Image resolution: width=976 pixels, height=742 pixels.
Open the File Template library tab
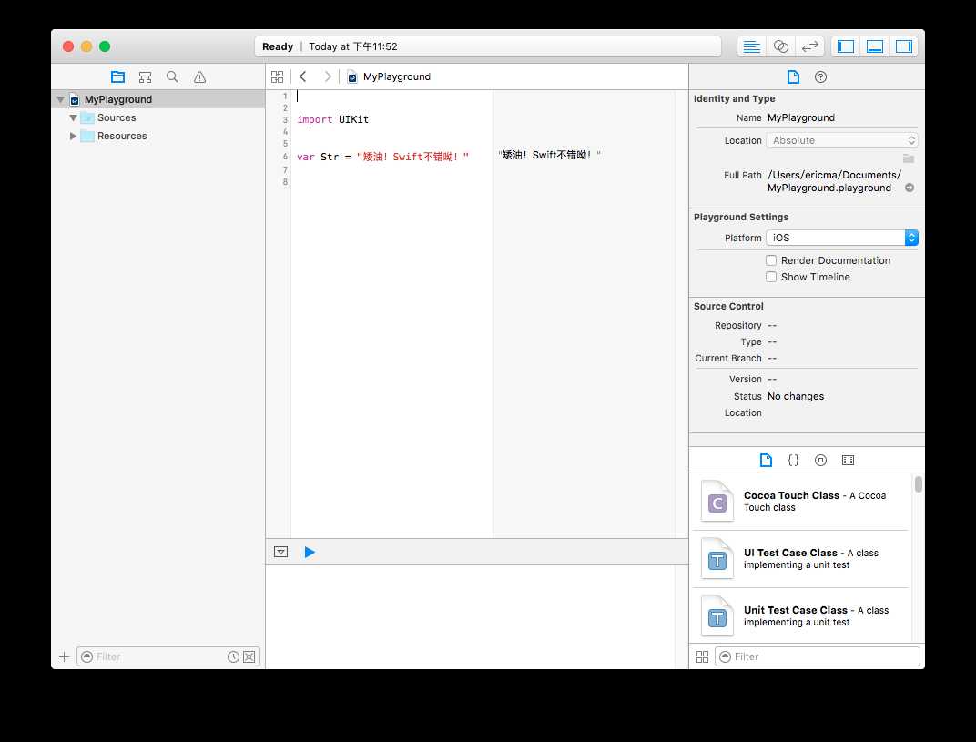(x=766, y=460)
